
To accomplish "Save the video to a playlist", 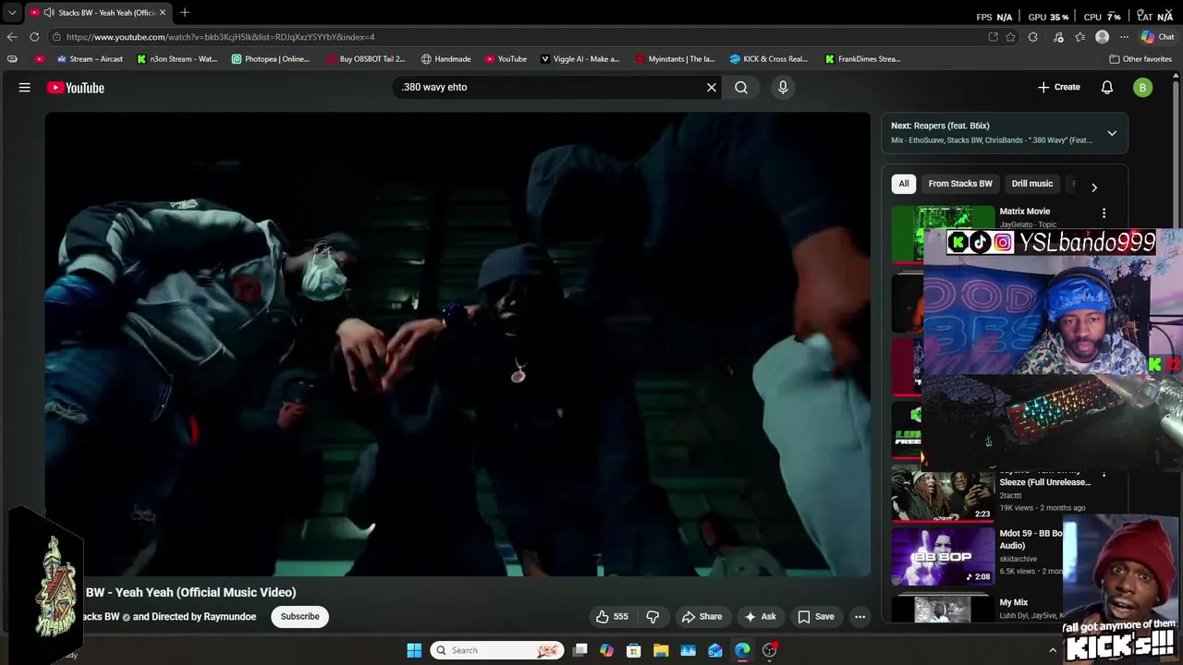I will click(x=816, y=617).
